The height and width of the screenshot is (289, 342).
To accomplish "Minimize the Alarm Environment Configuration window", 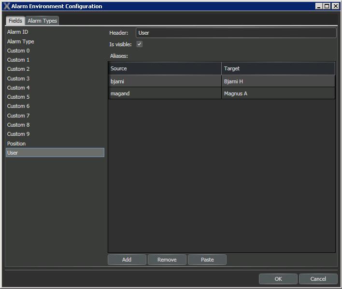I will 319,6.
